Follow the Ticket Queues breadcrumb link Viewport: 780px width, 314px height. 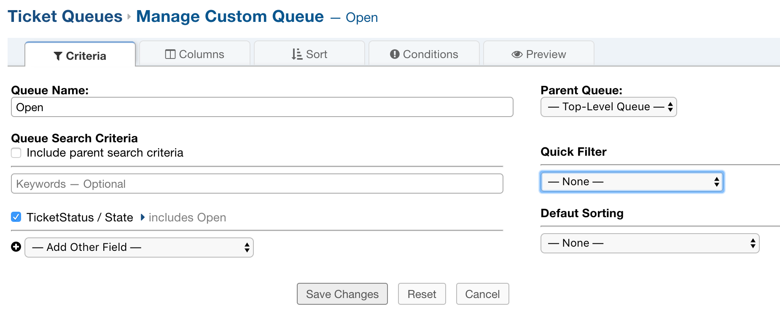(65, 16)
